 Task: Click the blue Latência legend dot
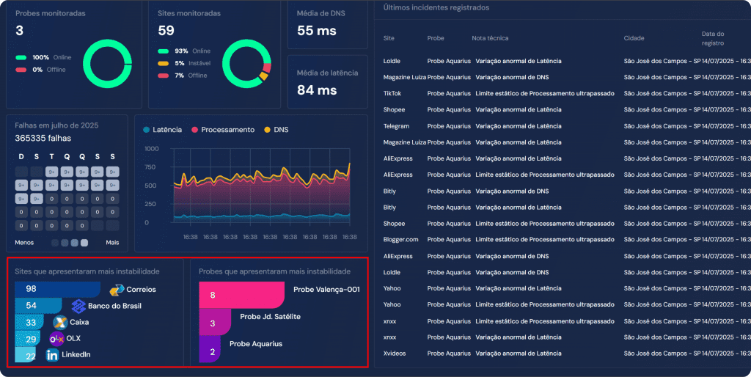pos(147,130)
